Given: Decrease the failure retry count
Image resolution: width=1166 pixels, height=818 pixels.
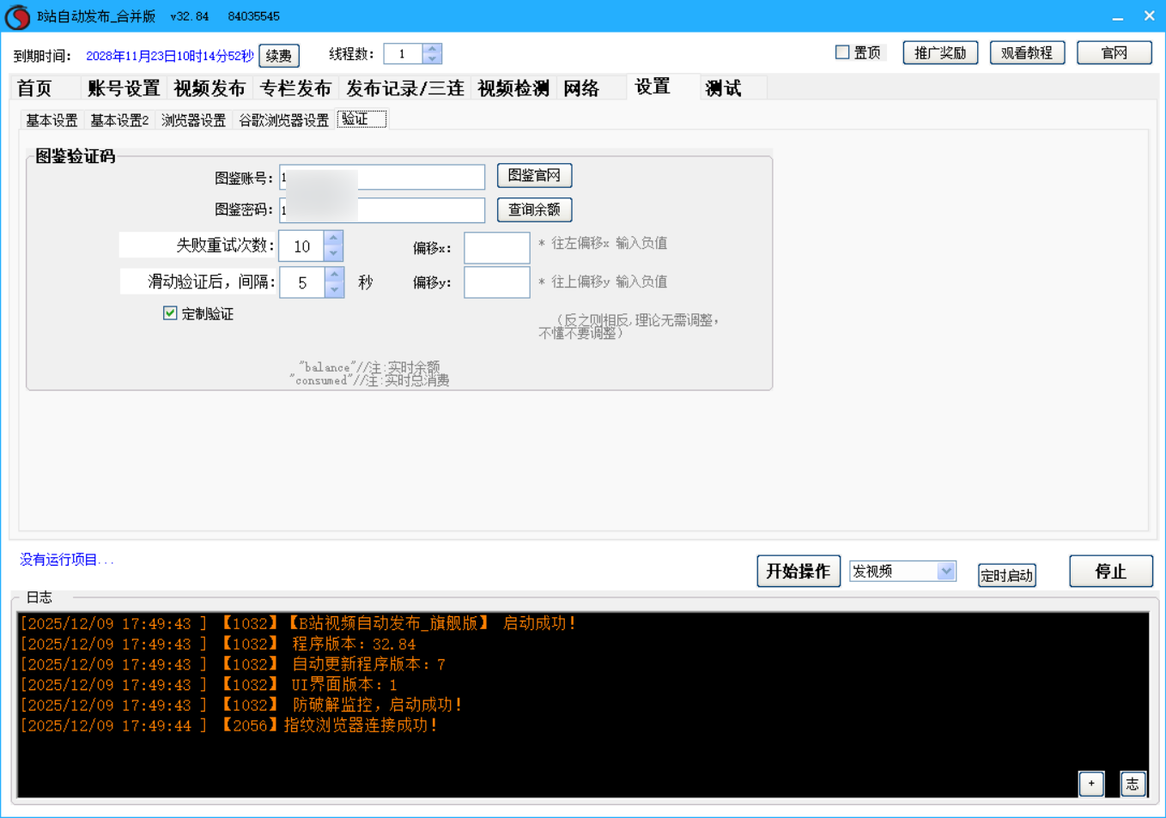Looking at the screenshot, I should pos(334,253).
